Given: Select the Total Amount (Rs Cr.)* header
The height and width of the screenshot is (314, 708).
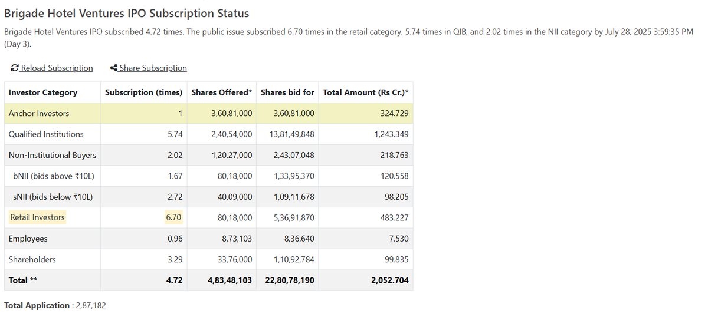Looking at the screenshot, I should (x=366, y=92).
